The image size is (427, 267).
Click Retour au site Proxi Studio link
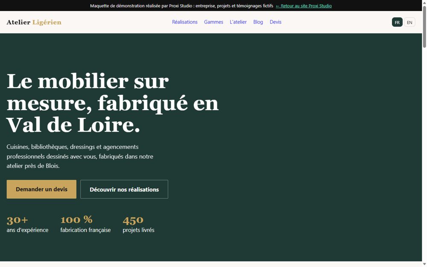click(x=304, y=6)
